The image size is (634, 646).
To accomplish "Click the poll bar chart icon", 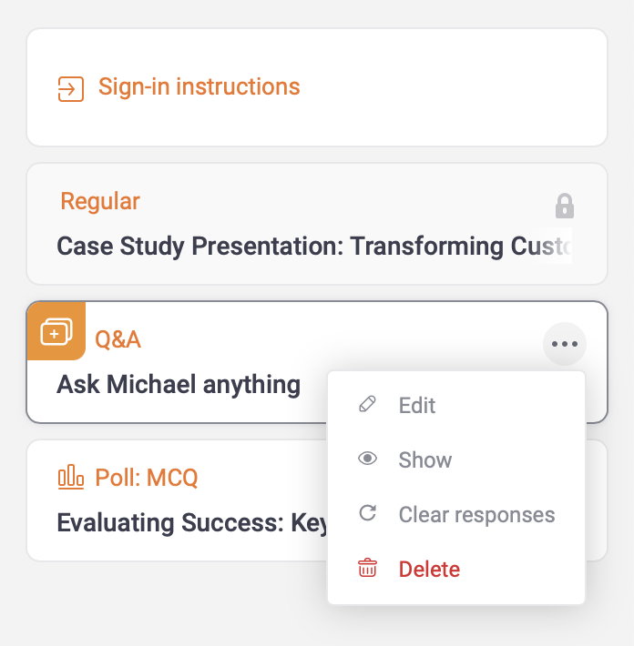I will pyautogui.click(x=71, y=477).
